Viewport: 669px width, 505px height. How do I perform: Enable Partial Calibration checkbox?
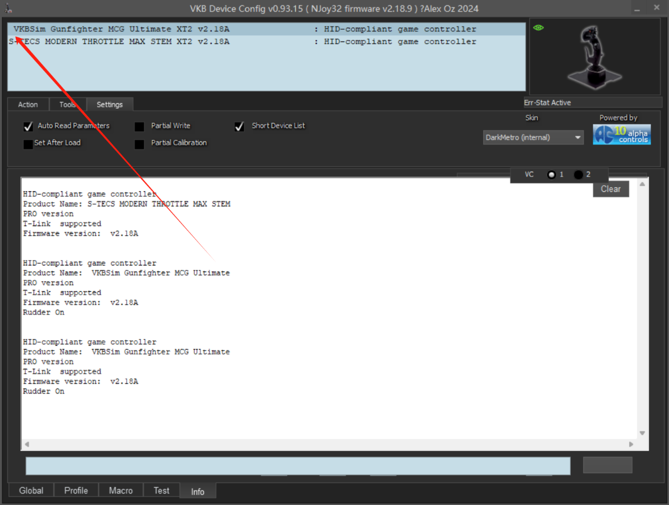[x=140, y=144]
